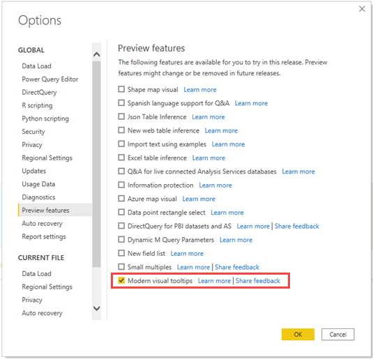Enable the New field list checkbox
The height and width of the screenshot is (359, 373).
(x=121, y=253)
